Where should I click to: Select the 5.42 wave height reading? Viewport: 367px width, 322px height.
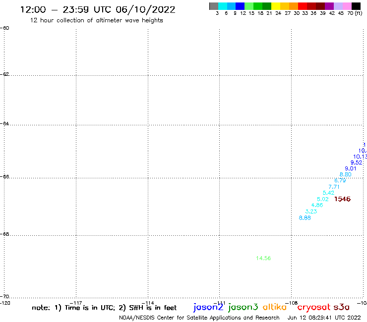[x=329, y=193]
